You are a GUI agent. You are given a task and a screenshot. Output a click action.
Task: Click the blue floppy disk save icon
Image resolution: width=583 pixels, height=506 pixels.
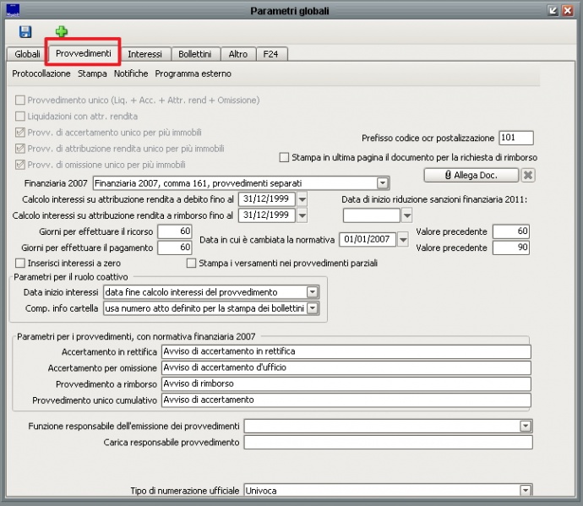coord(25,32)
